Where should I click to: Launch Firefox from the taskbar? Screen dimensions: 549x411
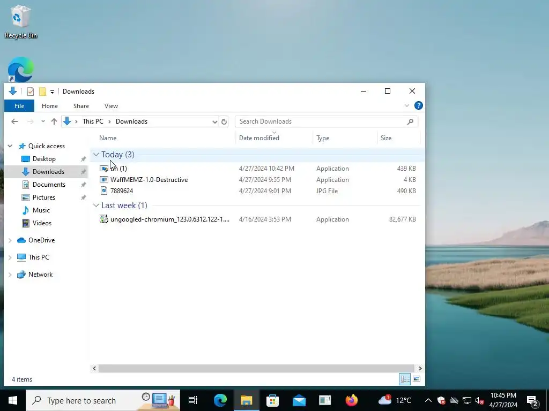pyautogui.click(x=352, y=400)
